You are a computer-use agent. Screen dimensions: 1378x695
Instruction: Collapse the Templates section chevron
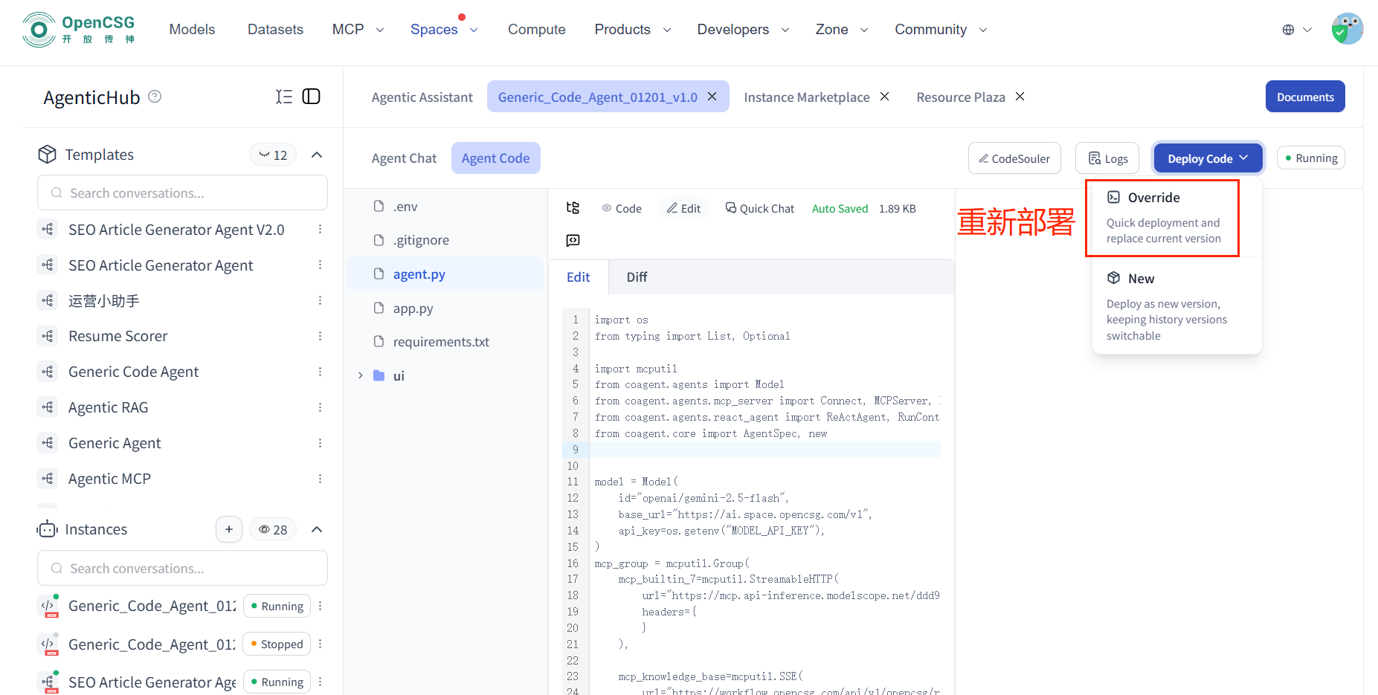click(317, 155)
